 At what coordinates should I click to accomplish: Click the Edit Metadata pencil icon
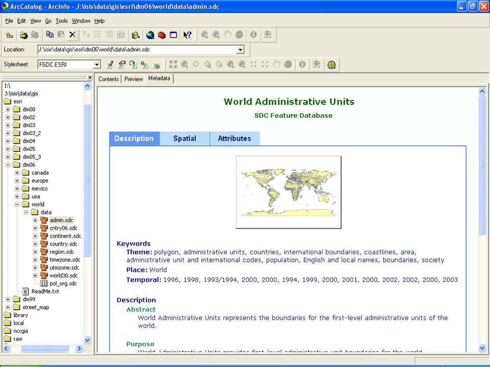pyautogui.click(x=110, y=65)
